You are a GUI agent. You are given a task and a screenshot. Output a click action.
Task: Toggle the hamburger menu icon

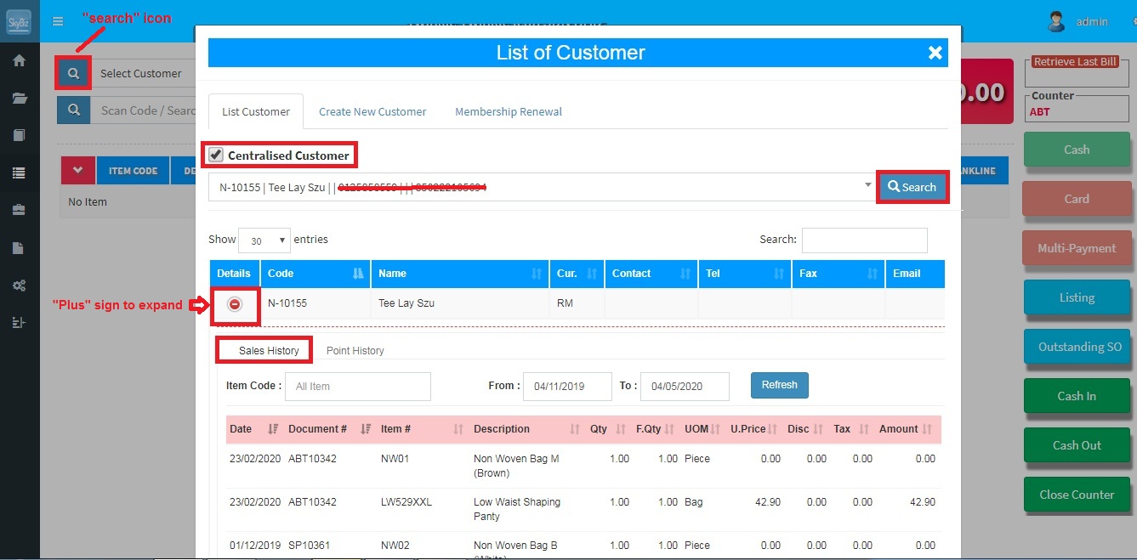click(x=58, y=21)
